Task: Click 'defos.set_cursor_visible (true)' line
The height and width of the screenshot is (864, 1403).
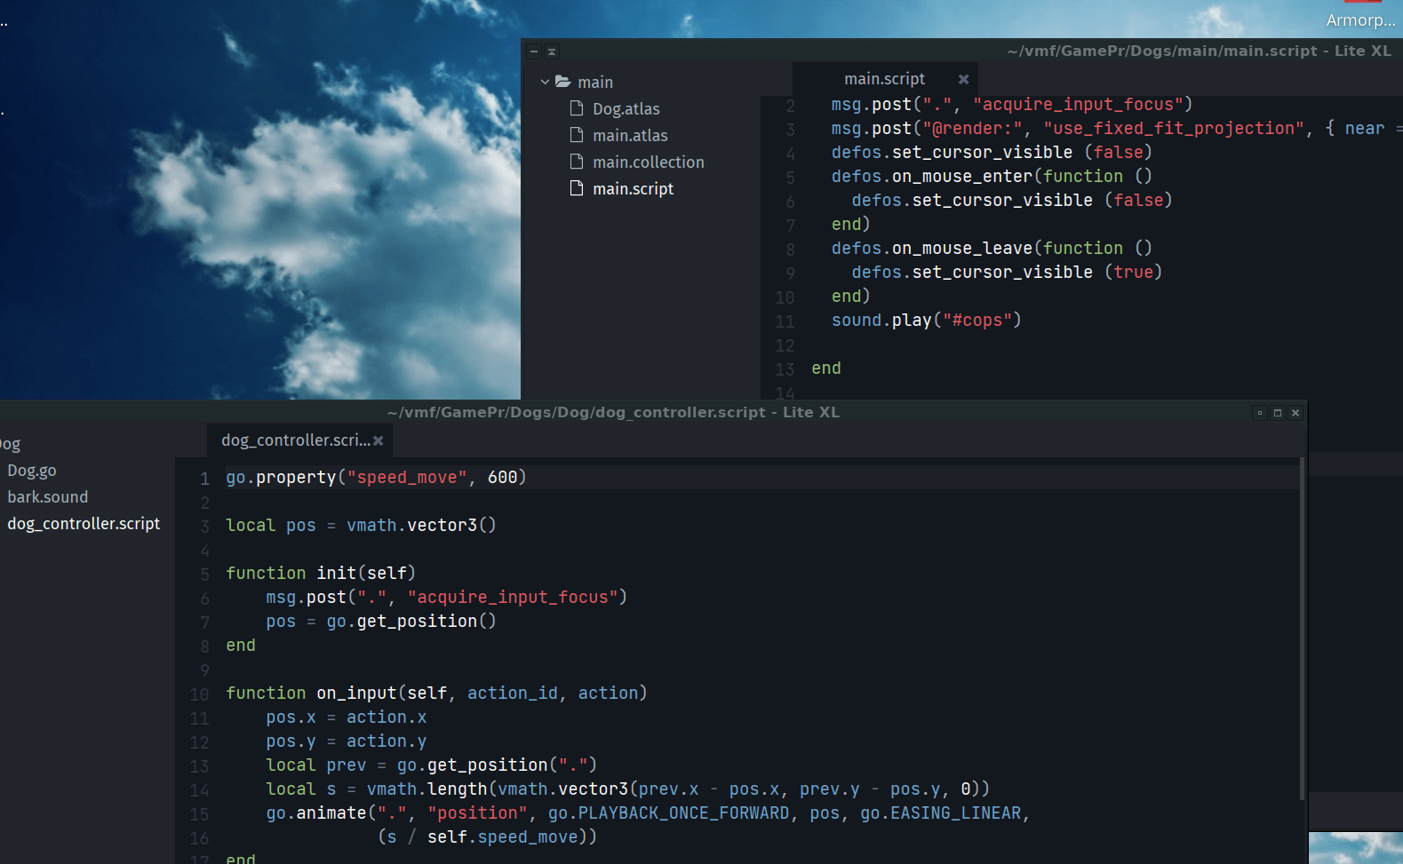Action: pyautogui.click(x=1007, y=273)
